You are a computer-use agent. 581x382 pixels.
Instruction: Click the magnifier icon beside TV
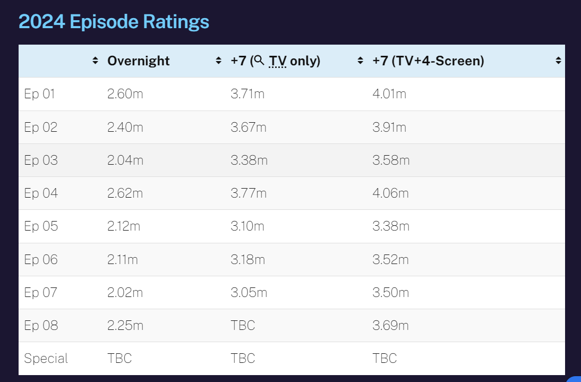(x=260, y=61)
